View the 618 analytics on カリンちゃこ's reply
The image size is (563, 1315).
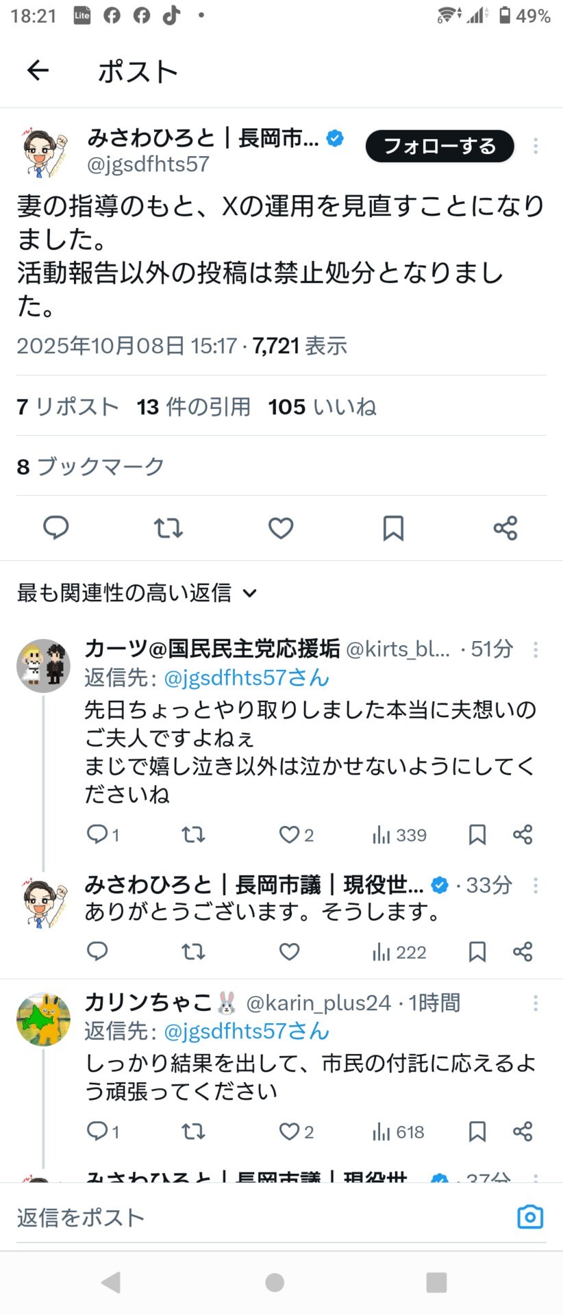click(x=399, y=1131)
